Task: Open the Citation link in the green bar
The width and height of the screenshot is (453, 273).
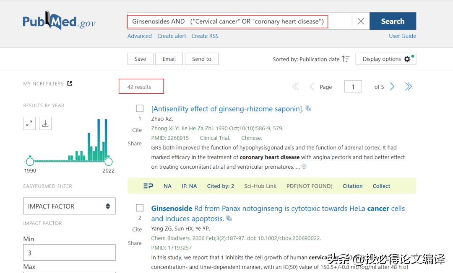Action: 352,186
